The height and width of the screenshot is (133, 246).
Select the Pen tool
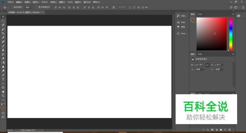[x=3, y=75]
